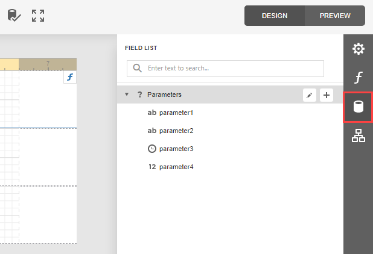Select parameter2 string field

point(176,131)
